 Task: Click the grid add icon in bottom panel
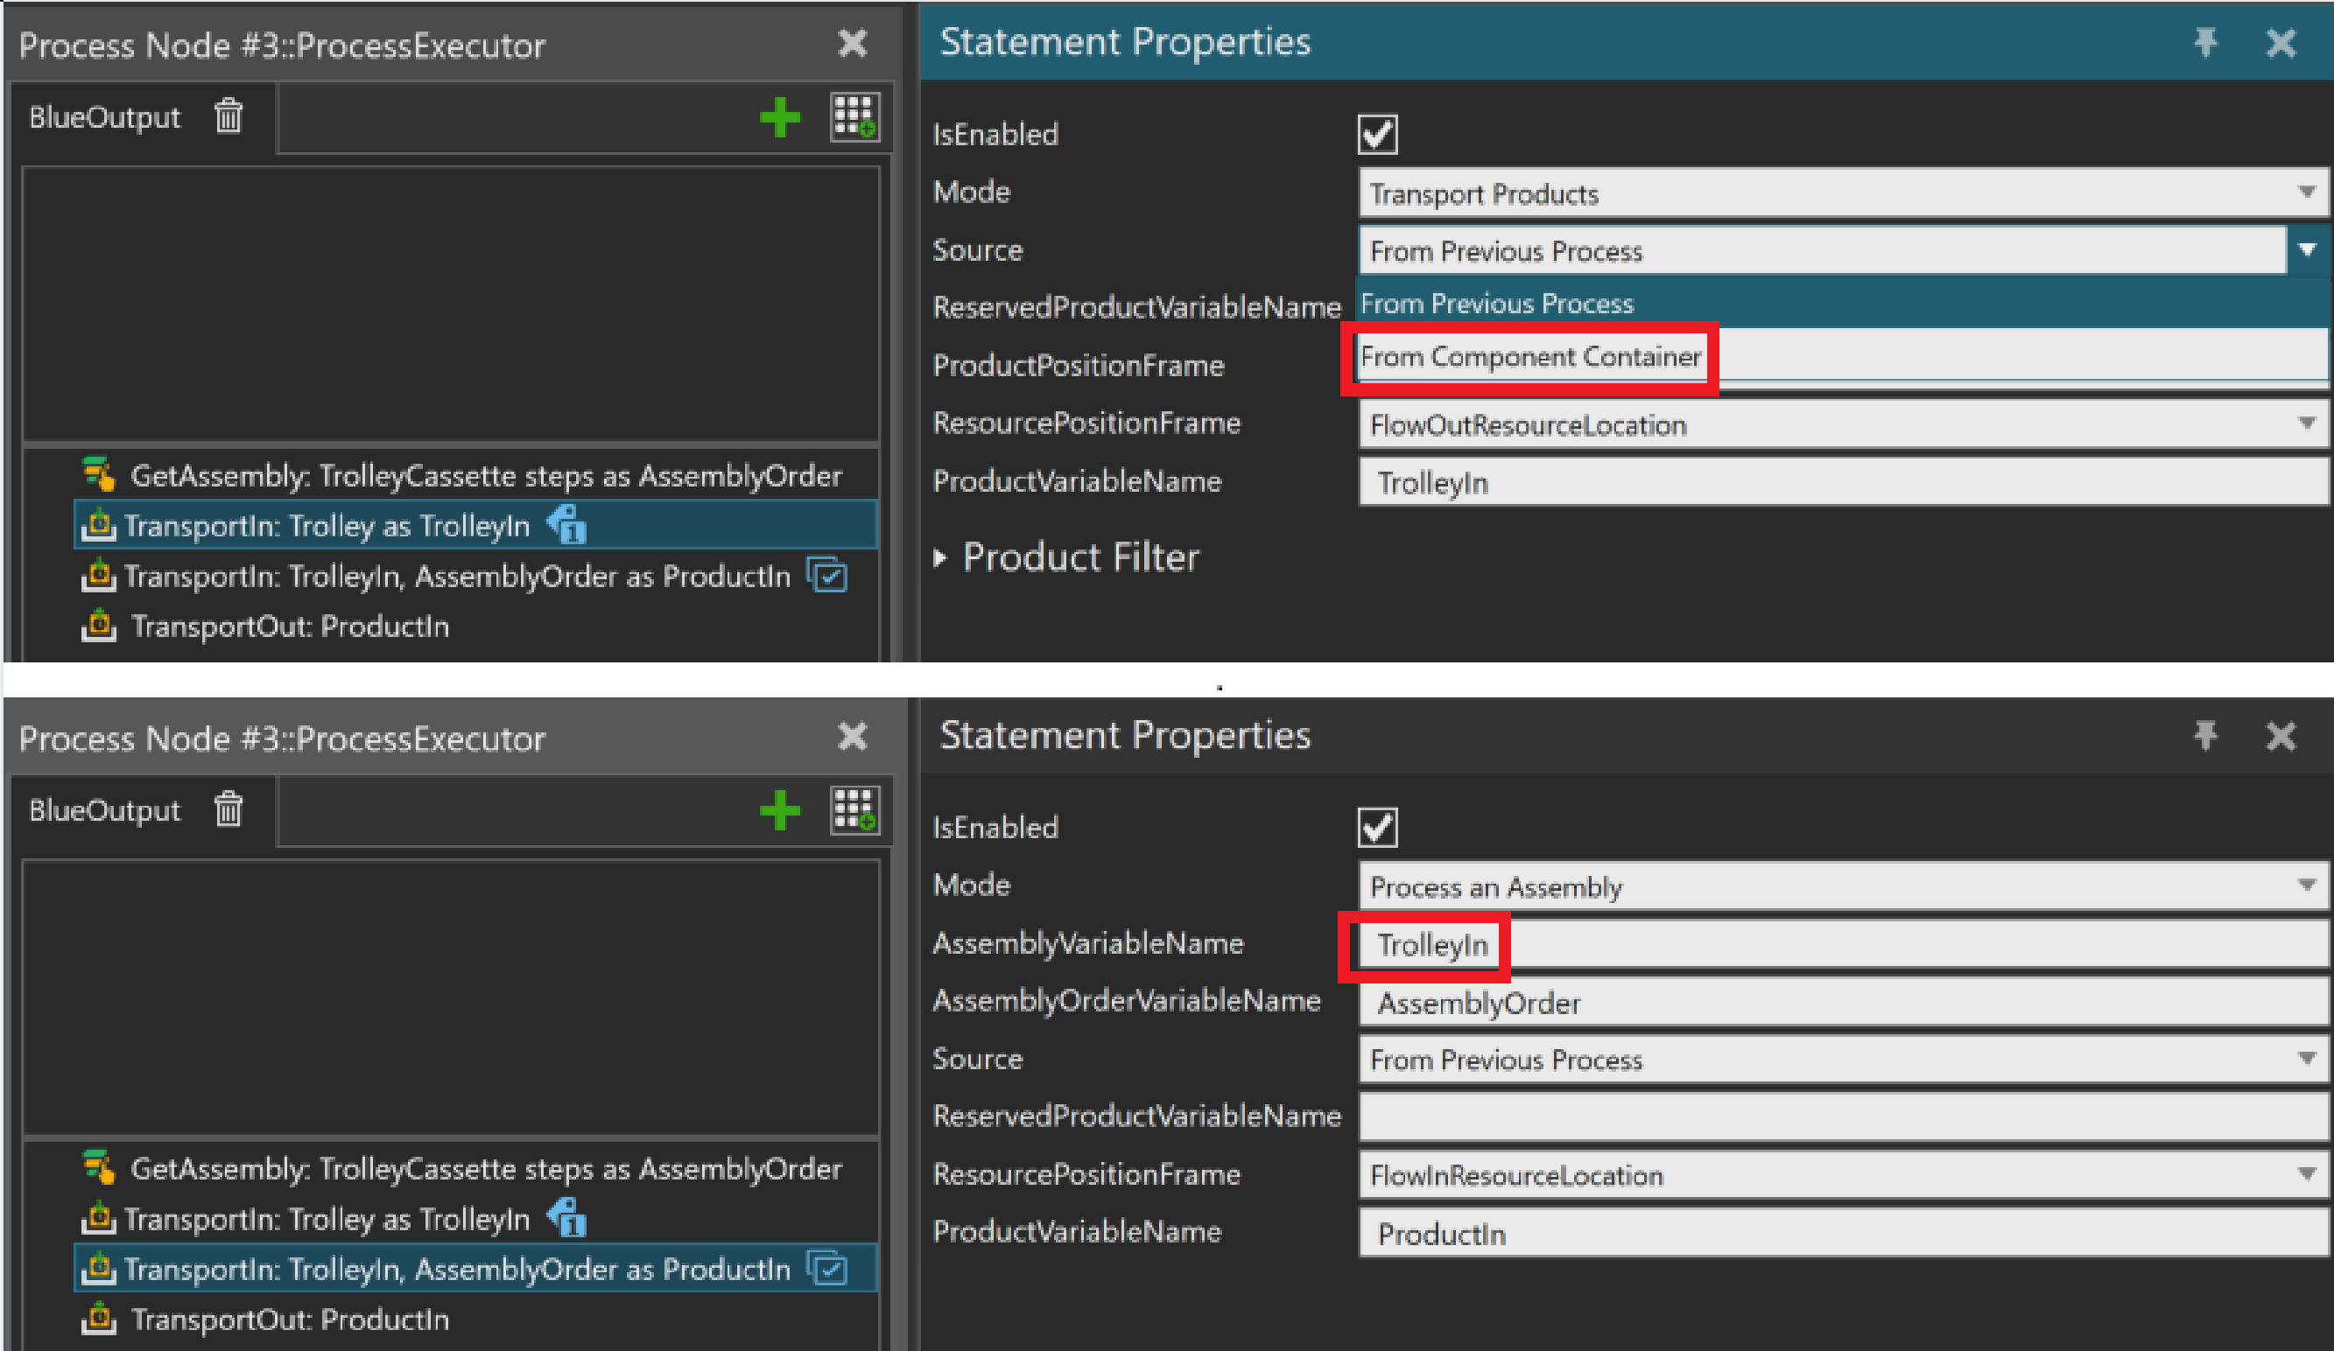(x=853, y=810)
